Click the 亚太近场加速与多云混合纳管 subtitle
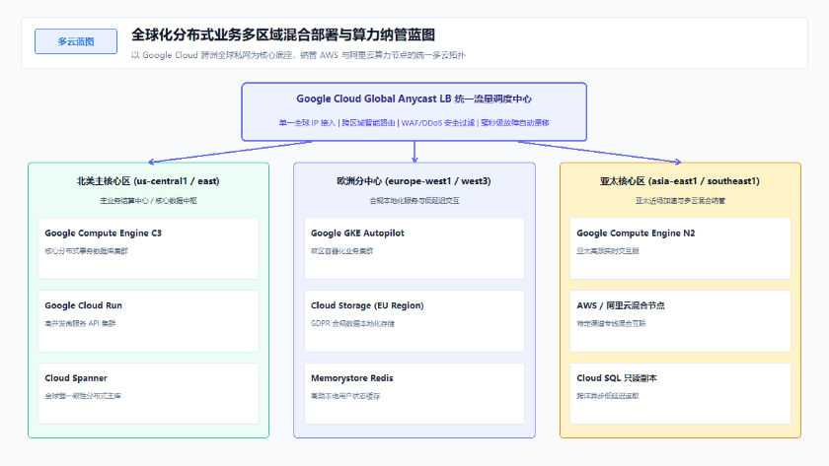The image size is (829, 466). point(680,201)
